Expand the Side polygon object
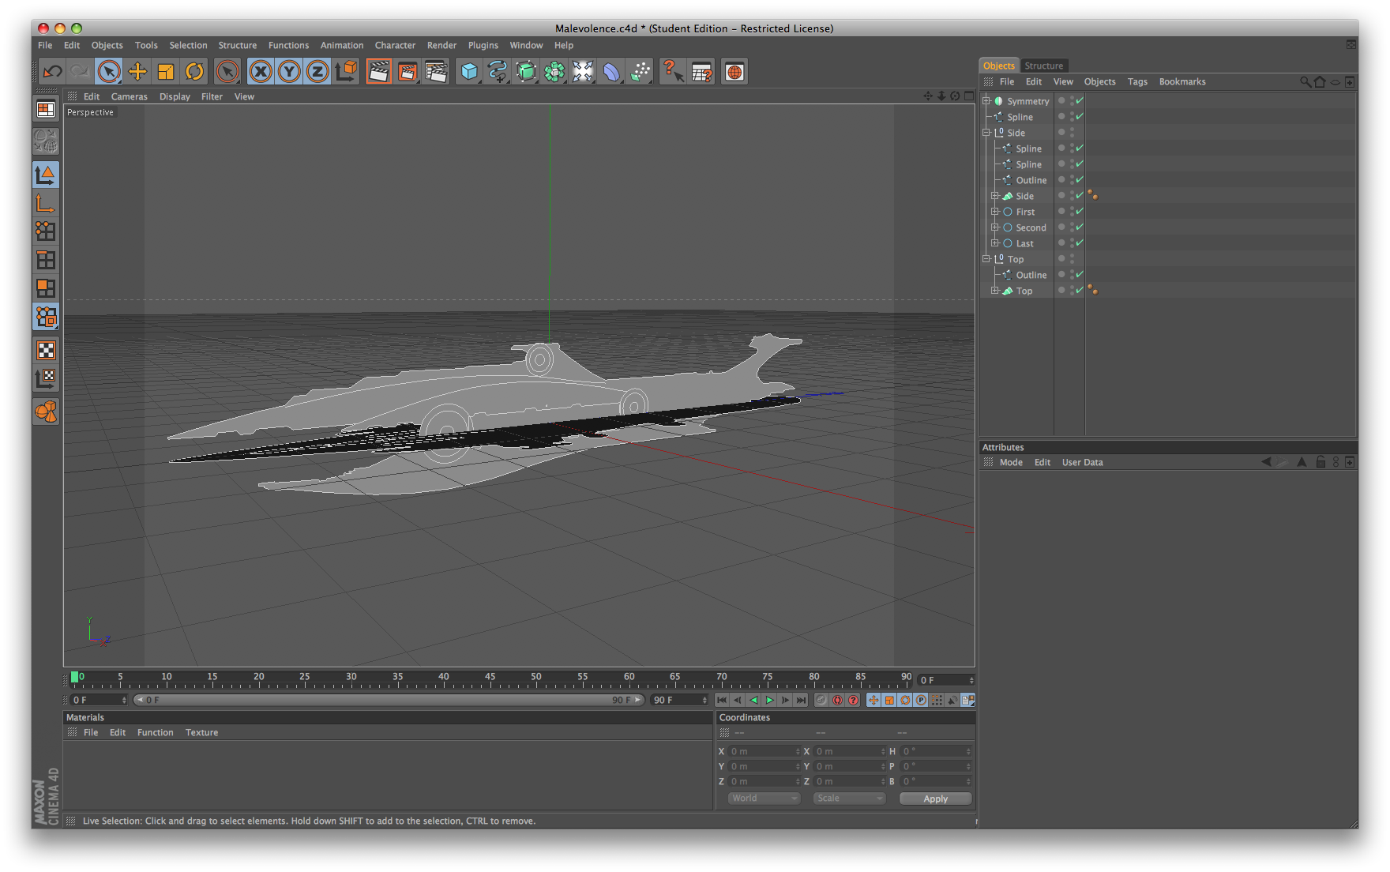The image size is (1390, 872). pos(995,196)
